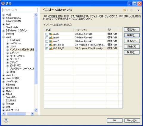The image size is (143, 126).
Task: Click the tree vertical scrollbar thumb
Action: coord(36,51)
